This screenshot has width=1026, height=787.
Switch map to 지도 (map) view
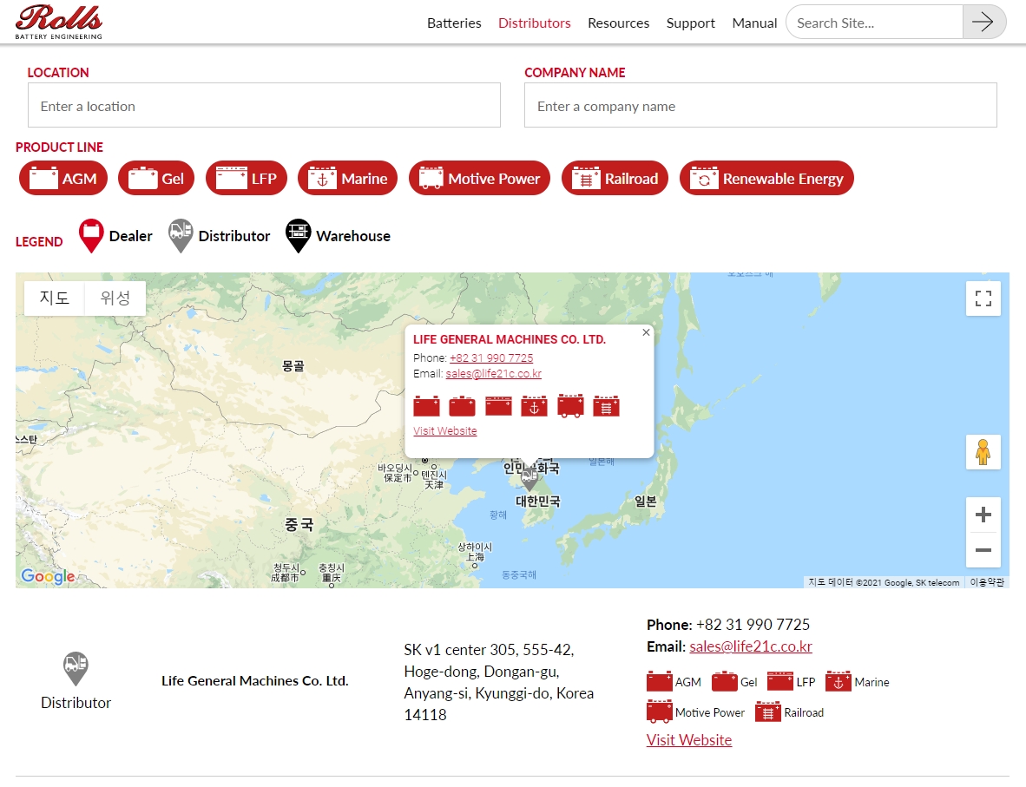point(55,298)
